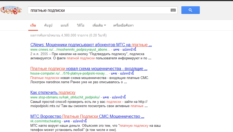The width and height of the screenshot is (233, 132).
Task: Click snippet text moipodpiski.mts.ru/
Action: click(45, 106)
